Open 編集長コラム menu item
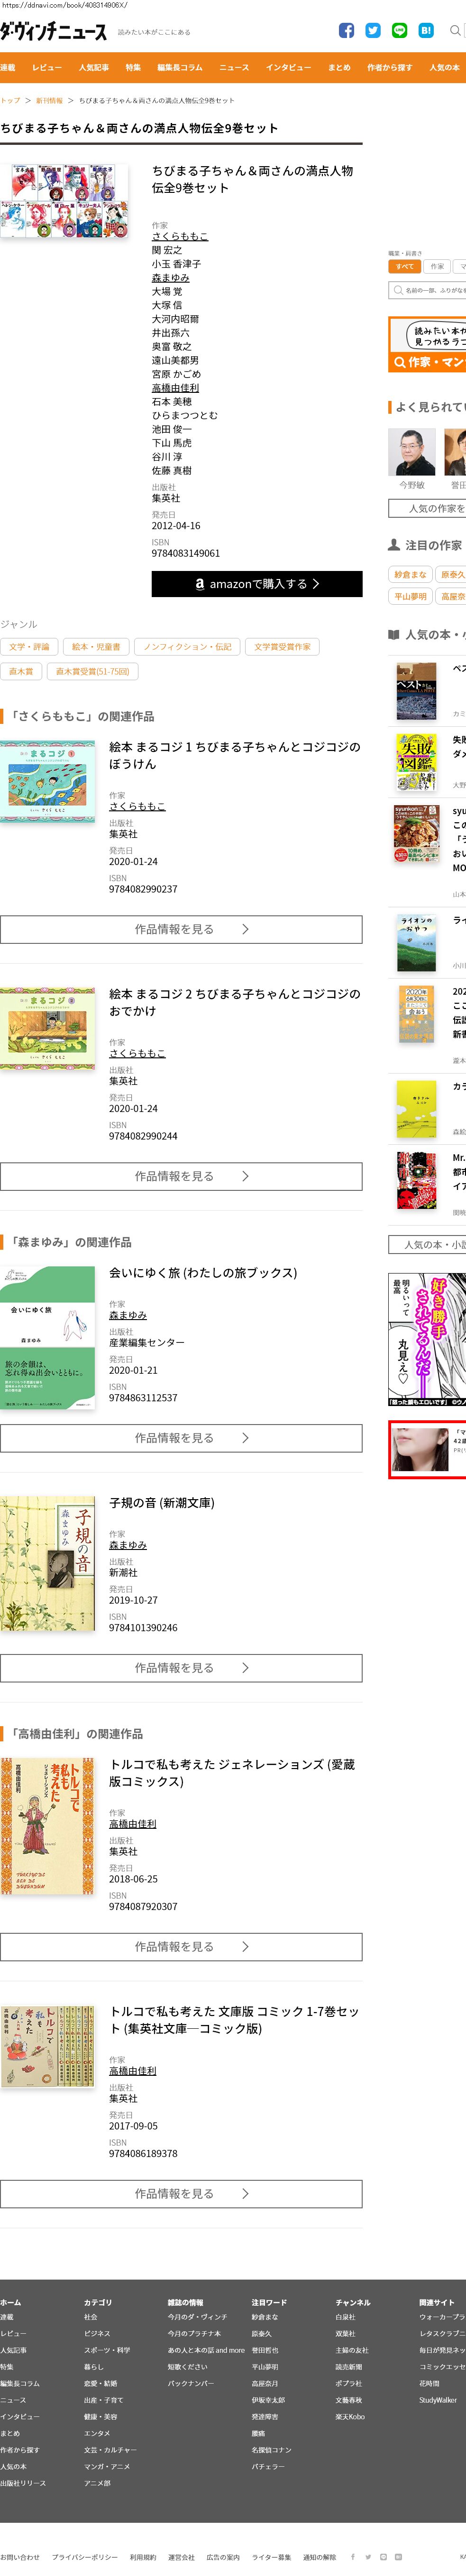The height and width of the screenshot is (2576, 466). (x=180, y=67)
